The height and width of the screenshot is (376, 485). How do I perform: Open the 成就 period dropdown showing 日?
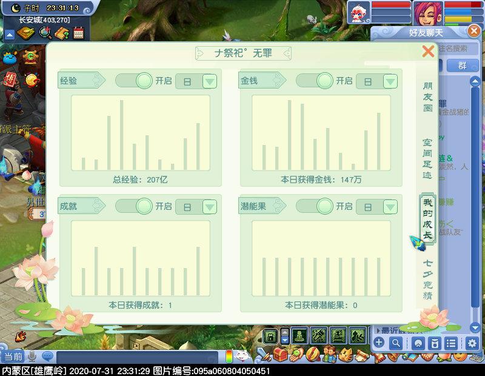[x=196, y=207]
